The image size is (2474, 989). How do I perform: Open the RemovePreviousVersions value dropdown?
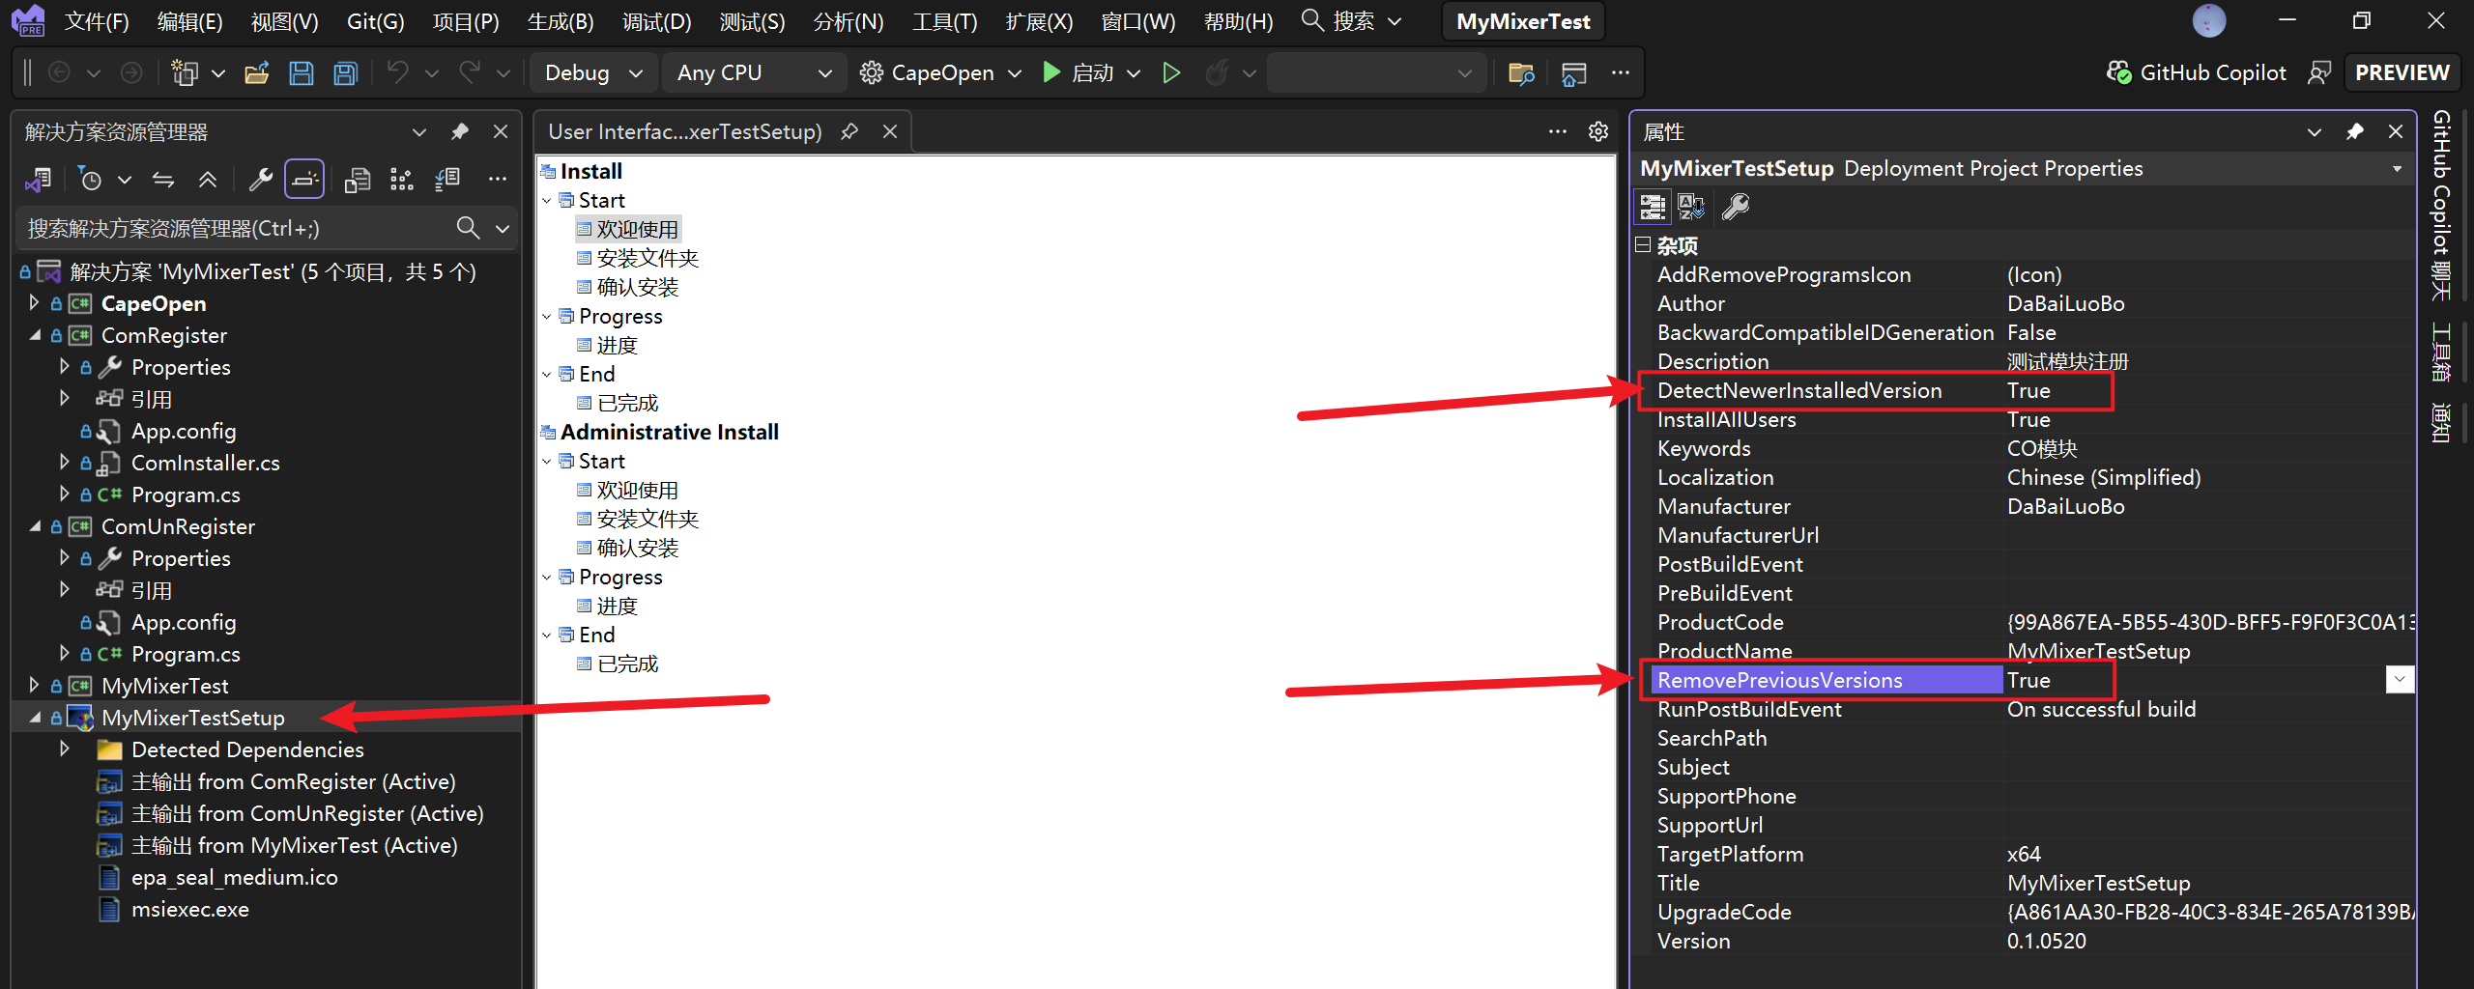[2400, 680]
